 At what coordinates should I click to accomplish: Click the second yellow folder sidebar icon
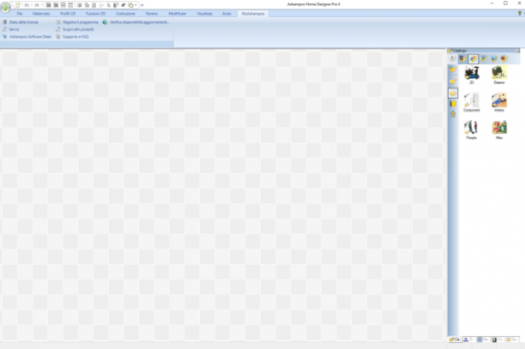pyautogui.click(x=453, y=81)
